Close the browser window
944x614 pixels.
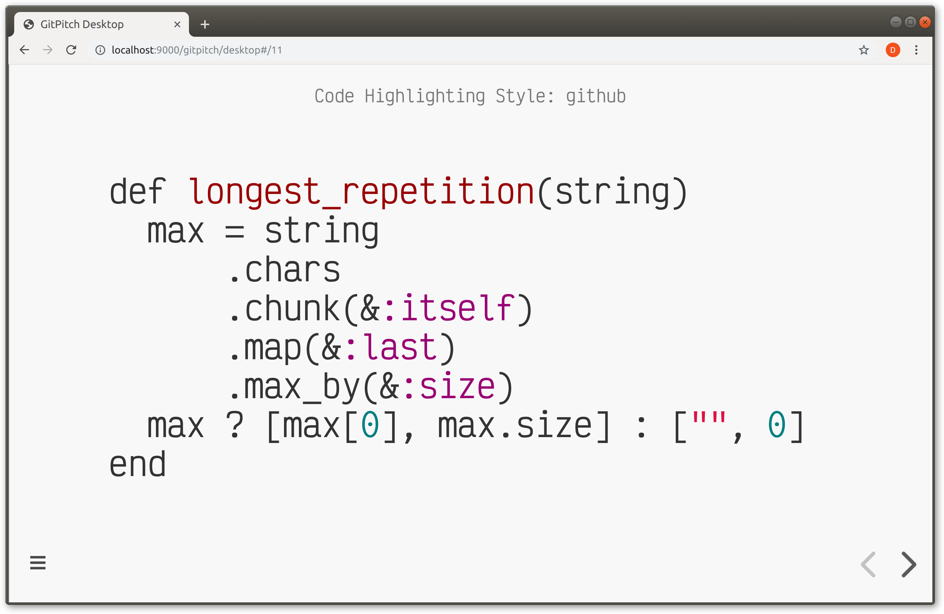pyautogui.click(x=925, y=22)
